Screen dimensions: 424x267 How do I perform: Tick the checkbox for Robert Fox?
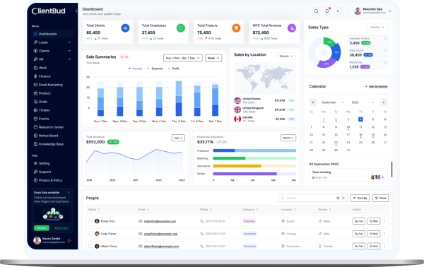[x=90, y=221]
